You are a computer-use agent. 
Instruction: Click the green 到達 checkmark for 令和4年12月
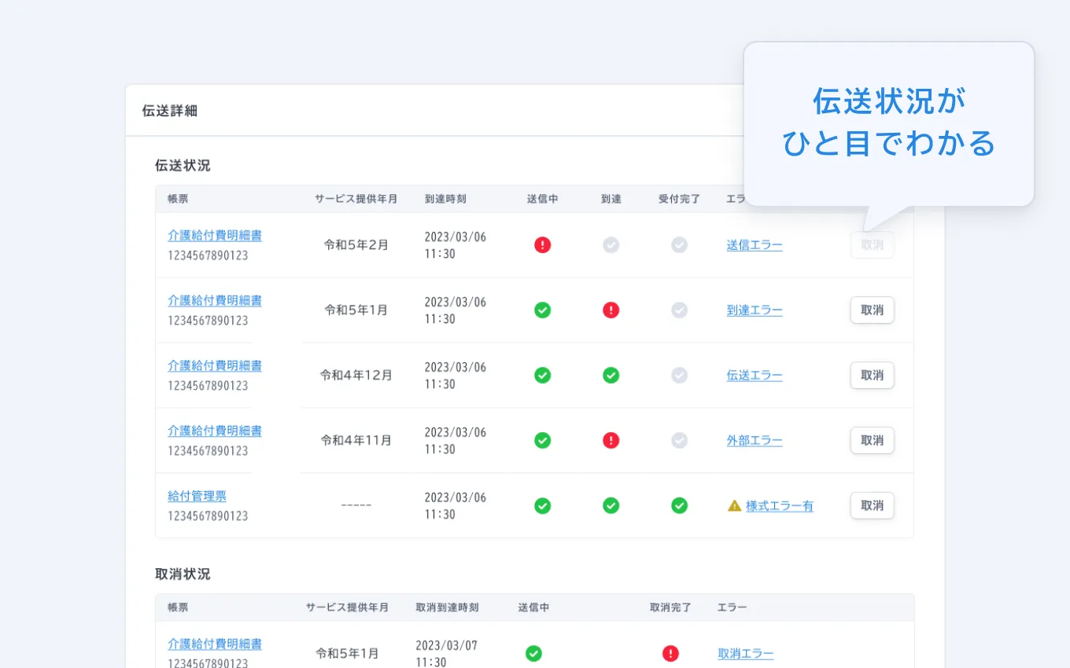pos(611,375)
